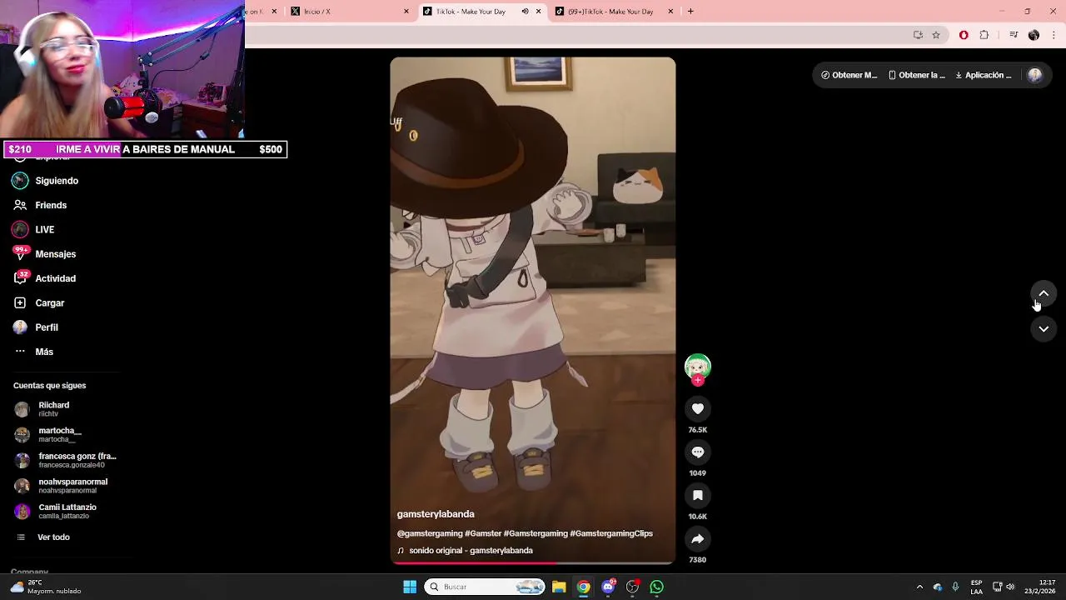Seek on the red video progress bar
This screenshot has height=600, width=1066.
point(533,563)
